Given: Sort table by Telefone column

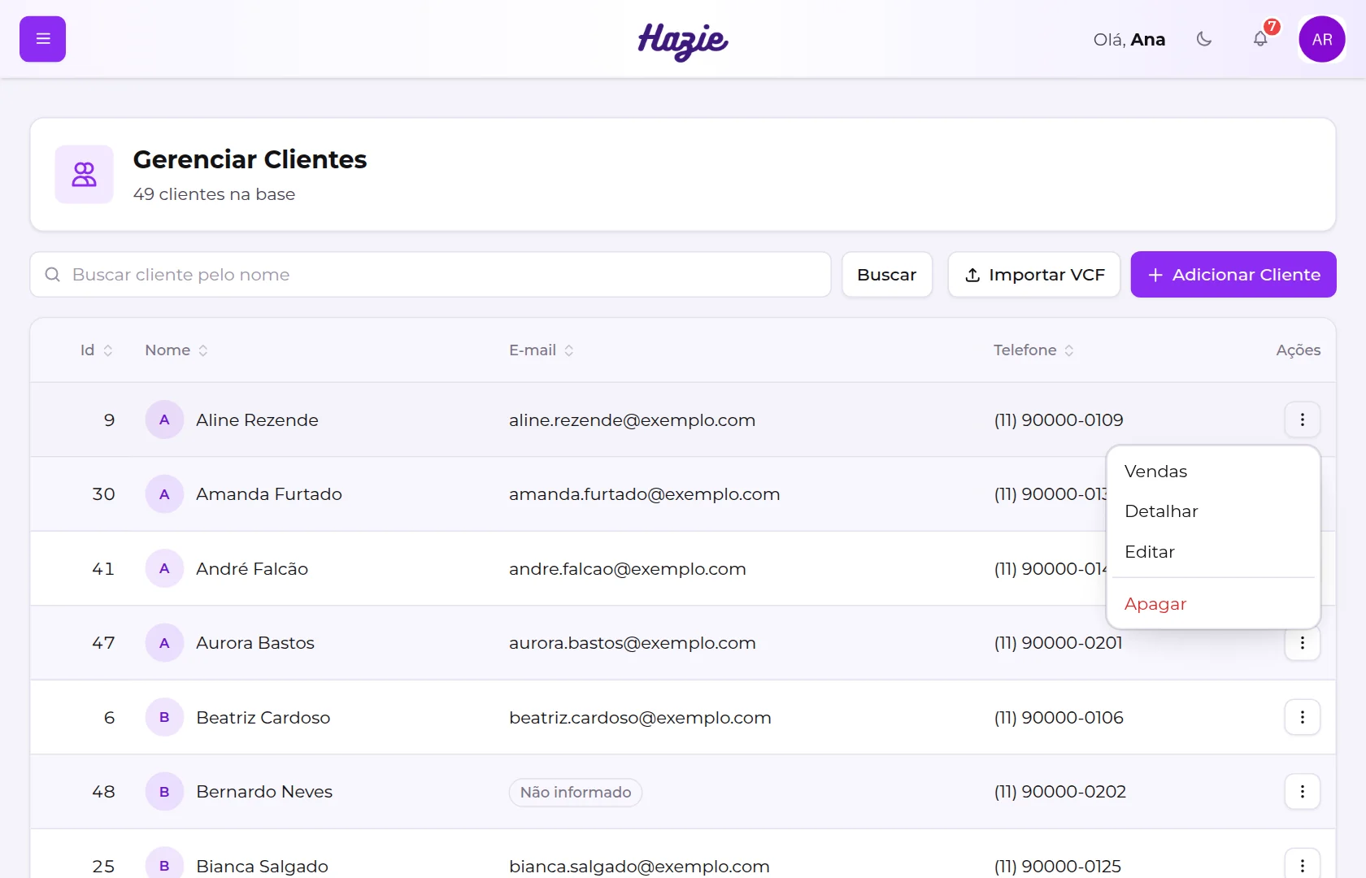Looking at the screenshot, I should 1033,350.
